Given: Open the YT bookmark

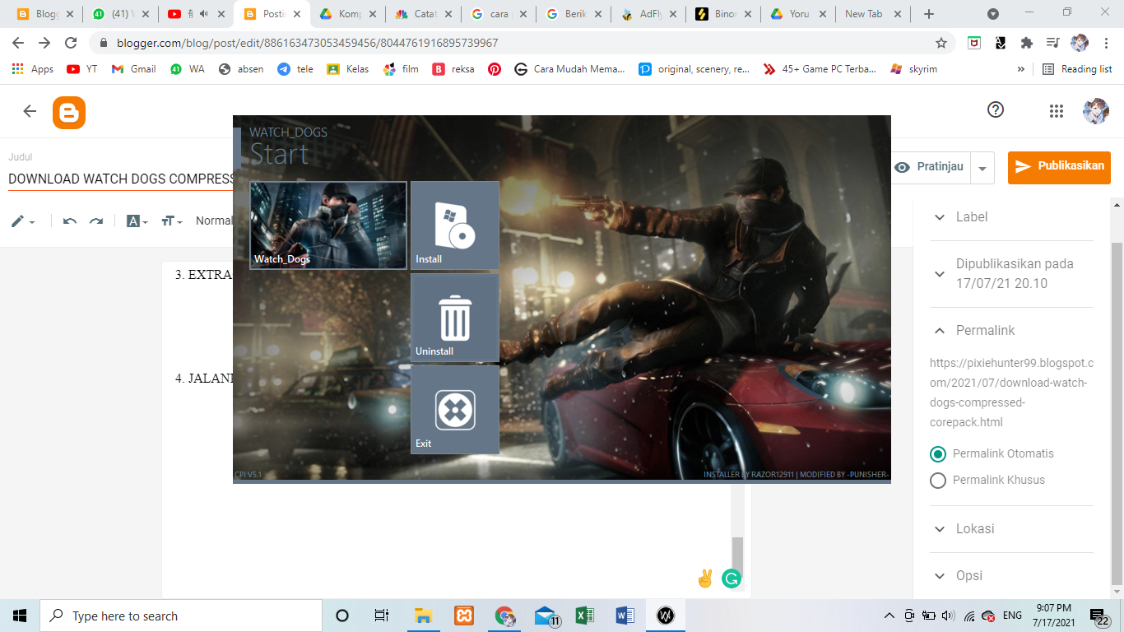Looking at the screenshot, I should 82,69.
